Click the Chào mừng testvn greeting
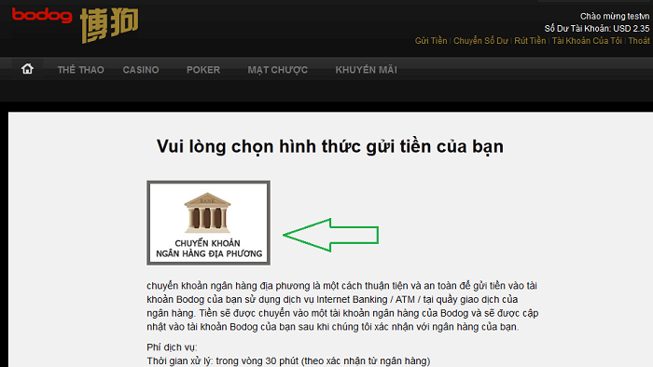Image resolution: width=653 pixels, height=367 pixels. point(615,16)
